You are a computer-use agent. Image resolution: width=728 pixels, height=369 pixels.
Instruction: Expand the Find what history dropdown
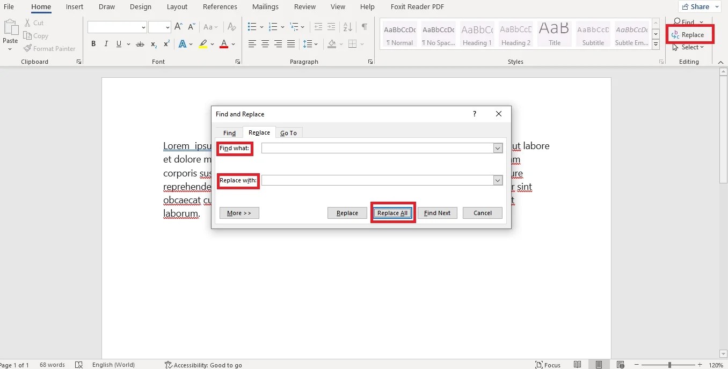497,147
